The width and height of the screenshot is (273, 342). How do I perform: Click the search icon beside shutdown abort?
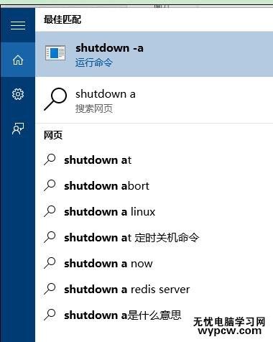click(x=50, y=185)
